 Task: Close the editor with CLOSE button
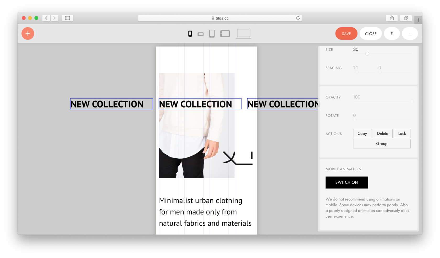(x=371, y=33)
